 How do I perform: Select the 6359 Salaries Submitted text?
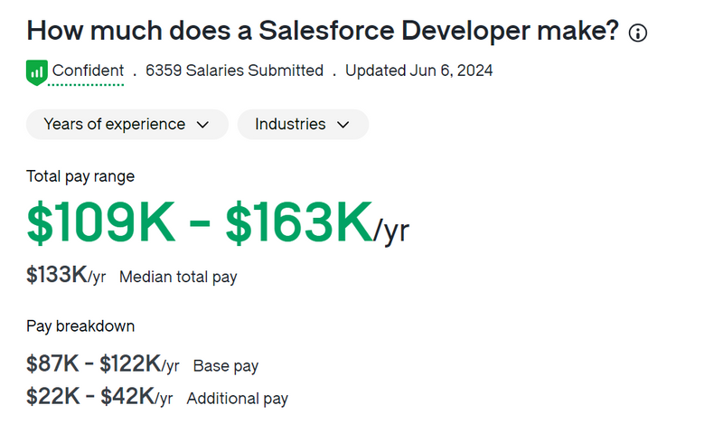[x=234, y=71]
